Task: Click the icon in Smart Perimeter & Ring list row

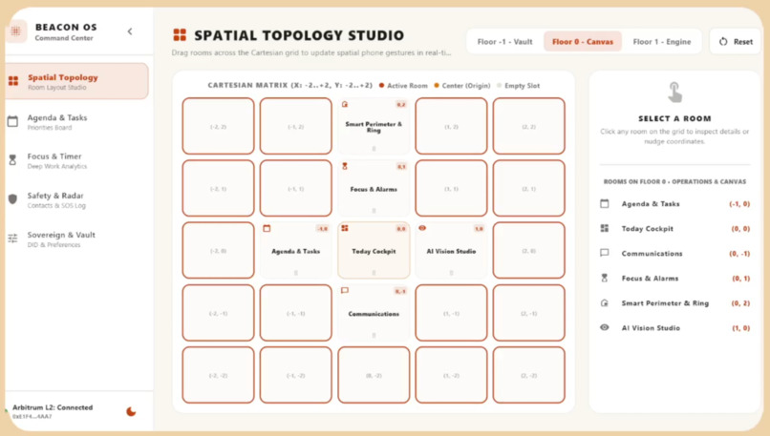Action: tap(605, 303)
